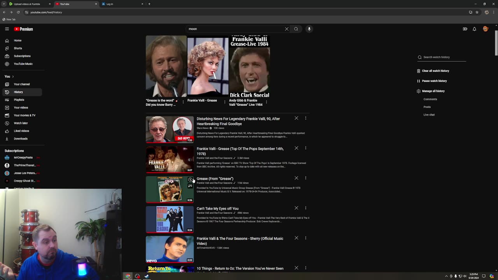Remove Return to Oz video from history
Screen dimensions: 498x280
coord(296,268)
